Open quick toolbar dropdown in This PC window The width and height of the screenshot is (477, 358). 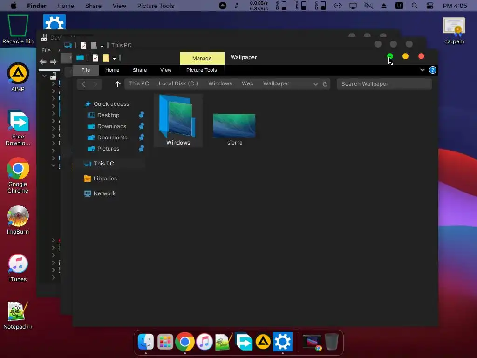coord(102,46)
